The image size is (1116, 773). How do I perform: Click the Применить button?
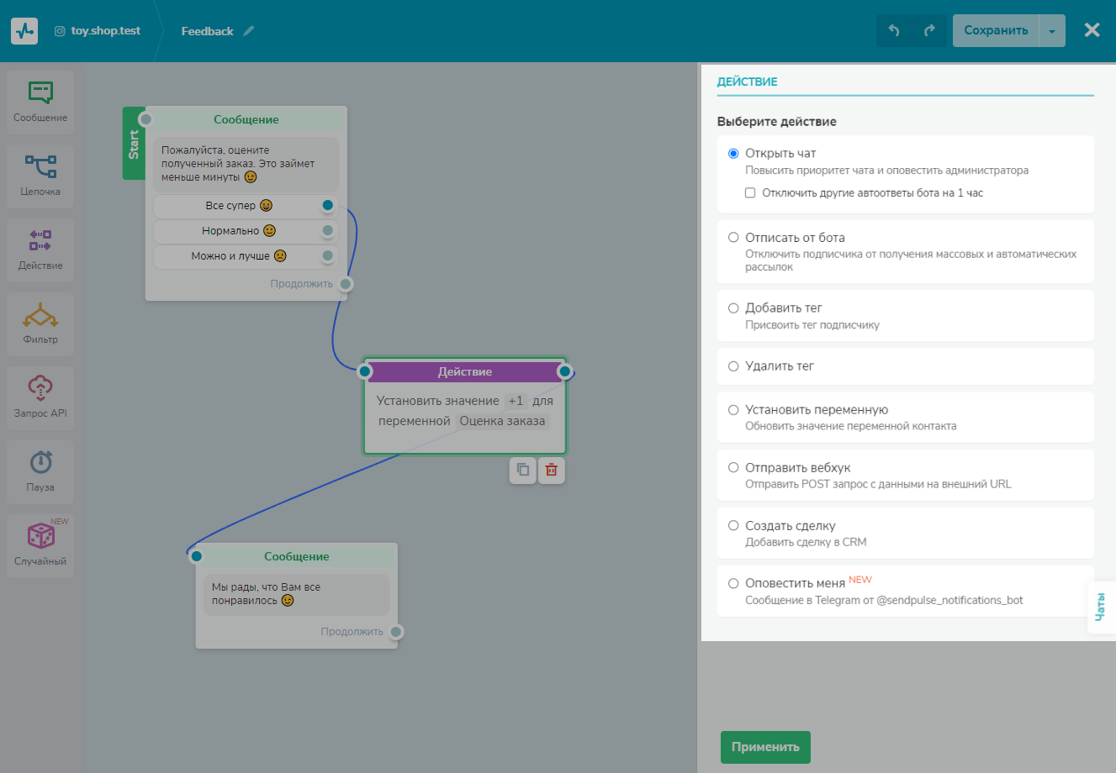pos(764,747)
